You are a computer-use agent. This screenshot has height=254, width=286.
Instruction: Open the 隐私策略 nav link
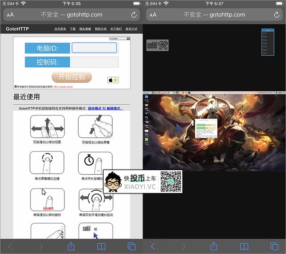pyautogui.click(x=85, y=29)
